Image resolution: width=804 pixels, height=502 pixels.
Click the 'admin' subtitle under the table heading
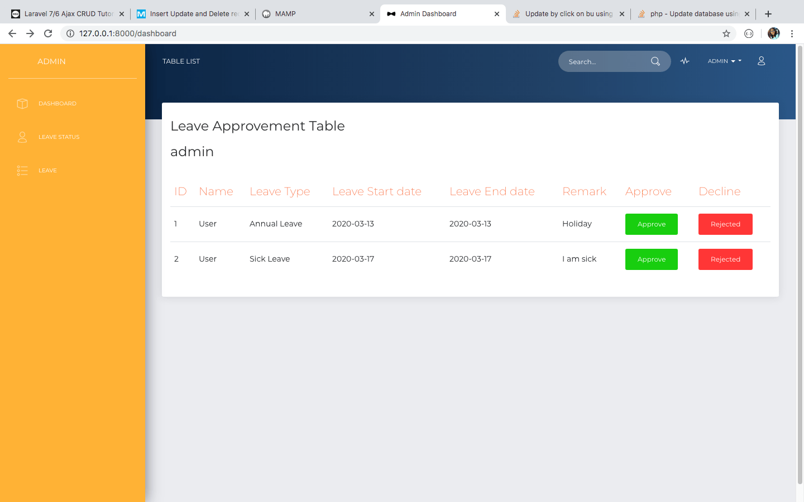click(x=192, y=152)
